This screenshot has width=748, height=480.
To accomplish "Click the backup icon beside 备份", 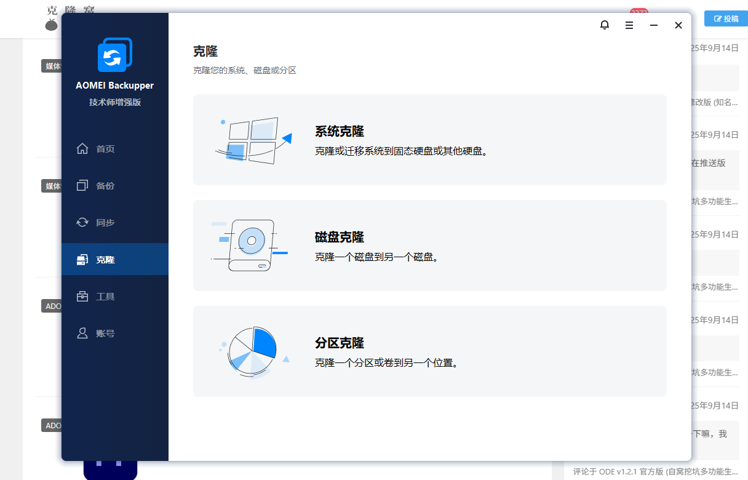I will click(82, 186).
